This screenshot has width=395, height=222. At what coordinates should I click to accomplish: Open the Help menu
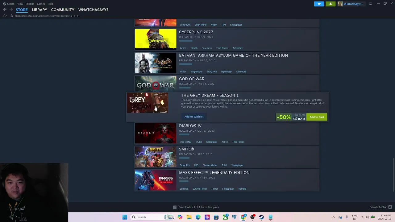pos(50,4)
